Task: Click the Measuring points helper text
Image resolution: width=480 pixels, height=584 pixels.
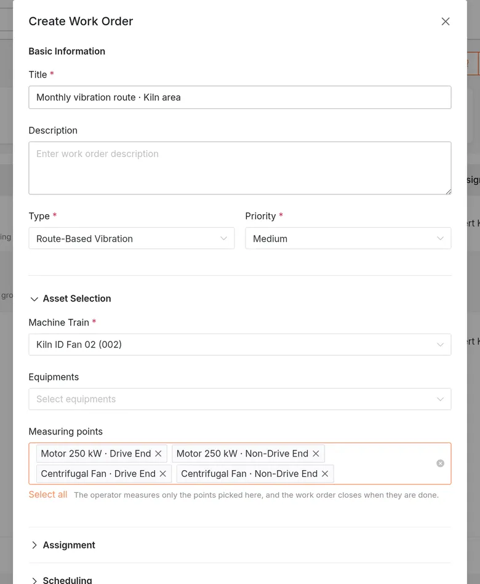Action: pos(256,495)
